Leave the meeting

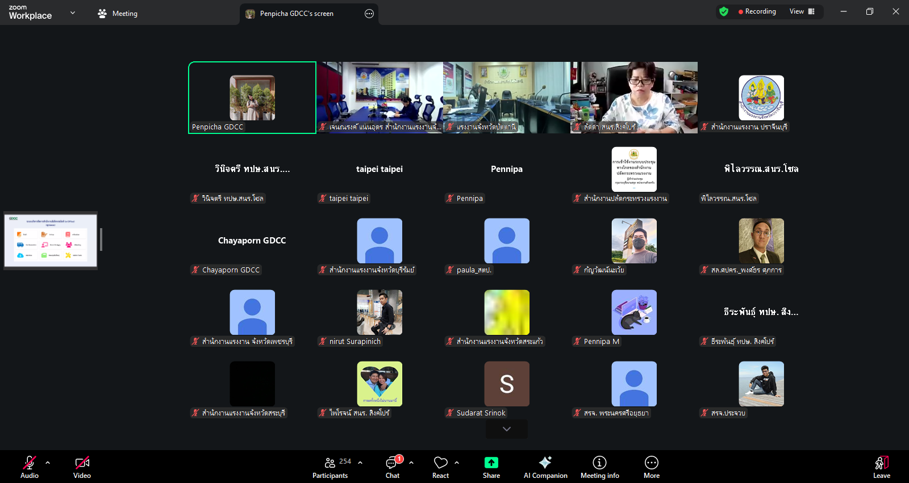[x=881, y=467]
